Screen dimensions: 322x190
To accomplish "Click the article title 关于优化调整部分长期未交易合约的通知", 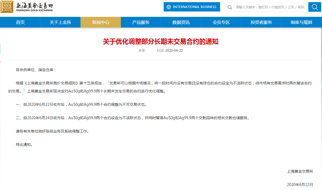I will [x=161, y=42].
